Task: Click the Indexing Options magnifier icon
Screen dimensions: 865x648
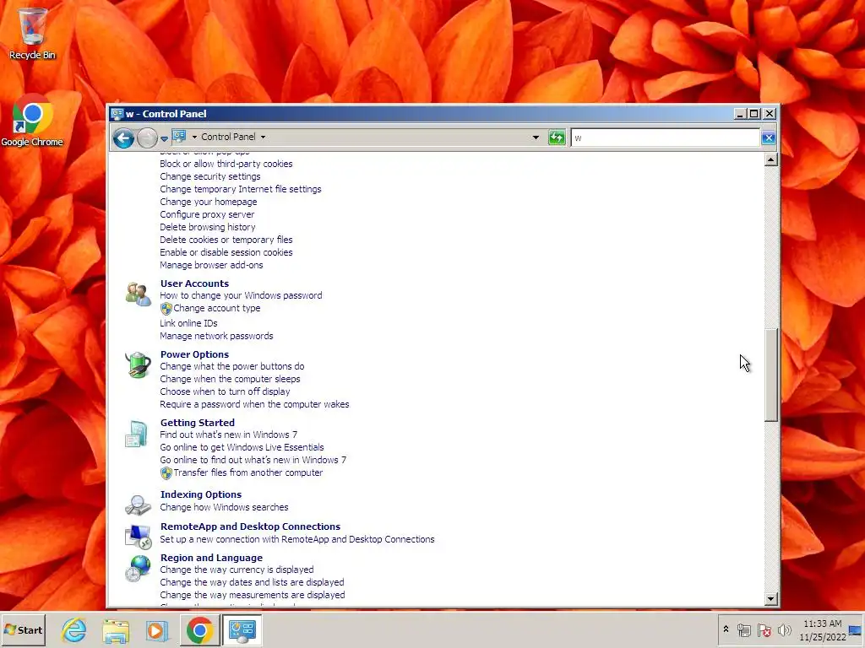Action: click(x=138, y=504)
